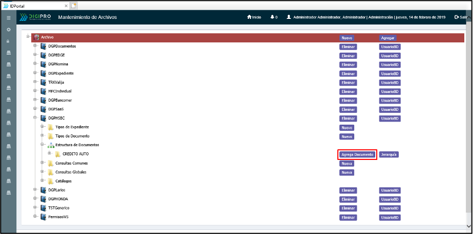Select the Catálogos tree item label

pyautogui.click(x=63, y=181)
